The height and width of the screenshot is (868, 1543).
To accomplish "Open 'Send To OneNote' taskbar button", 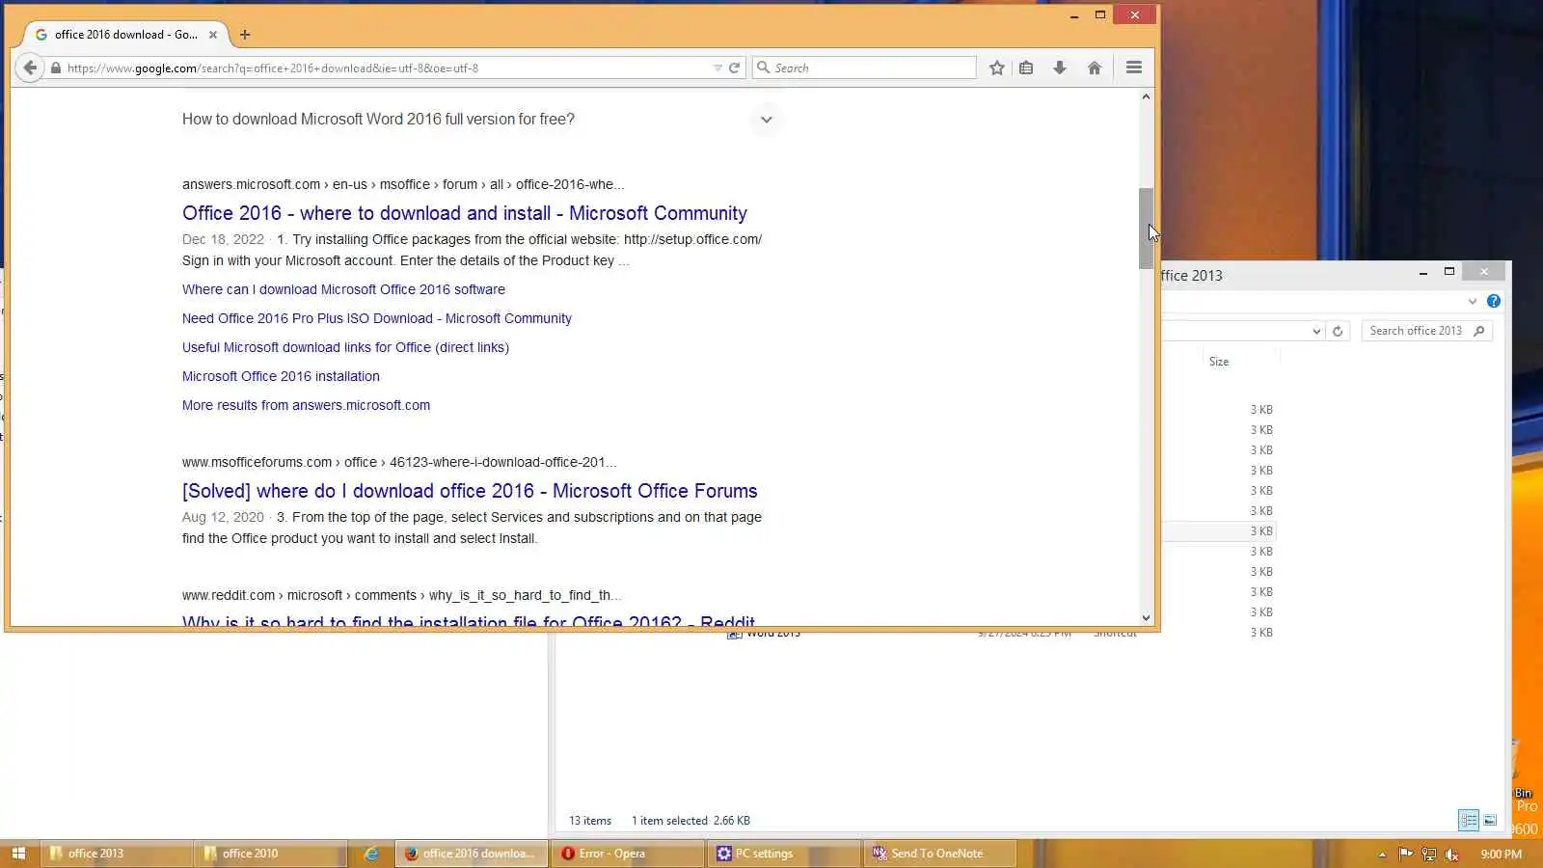I will point(939,854).
